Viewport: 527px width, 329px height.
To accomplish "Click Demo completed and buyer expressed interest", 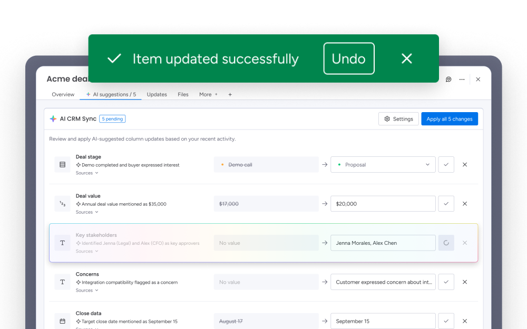I will 130,165.
